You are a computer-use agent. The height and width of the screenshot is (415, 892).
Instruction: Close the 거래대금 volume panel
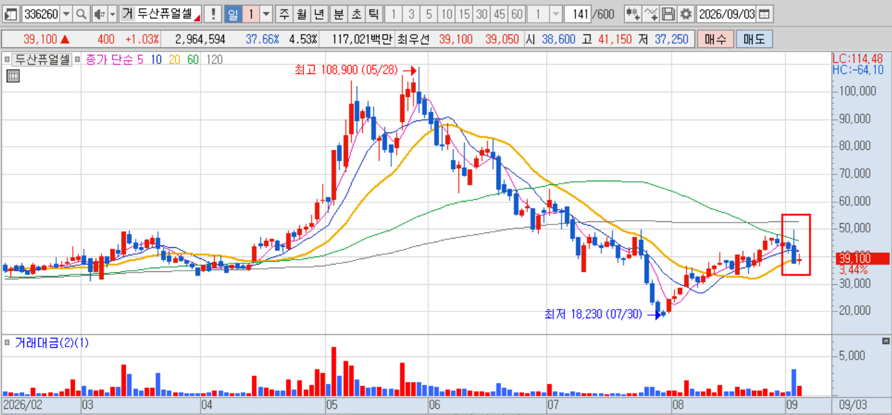tap(886, 340)
